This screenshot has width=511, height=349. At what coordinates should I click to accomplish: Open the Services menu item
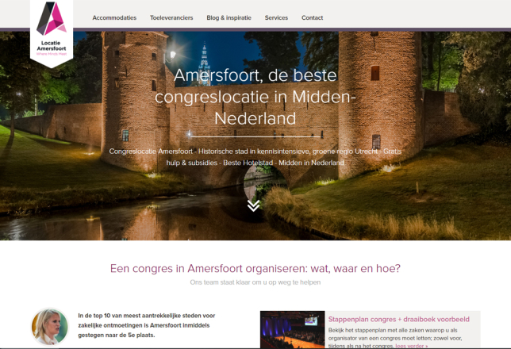[x=276, y=18]
